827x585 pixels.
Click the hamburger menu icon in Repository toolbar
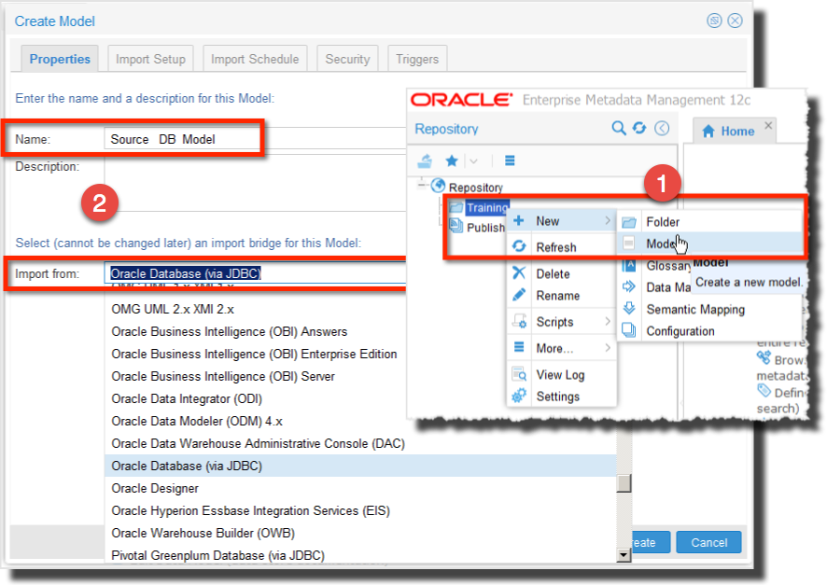pyautogui.click(x=510, y=160)
